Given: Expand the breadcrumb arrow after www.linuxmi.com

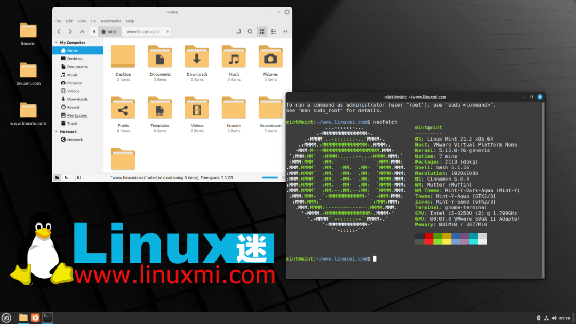Looking at the screenshot, I should (x=167, y=31).
